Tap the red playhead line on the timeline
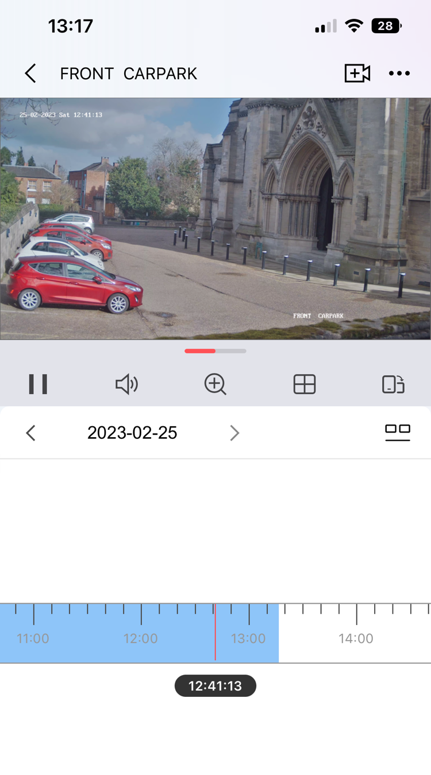 (215, 633)
